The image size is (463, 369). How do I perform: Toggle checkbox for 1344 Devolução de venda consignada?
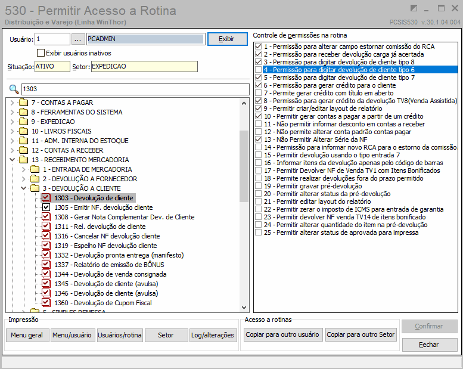click(x=46, y=274)
